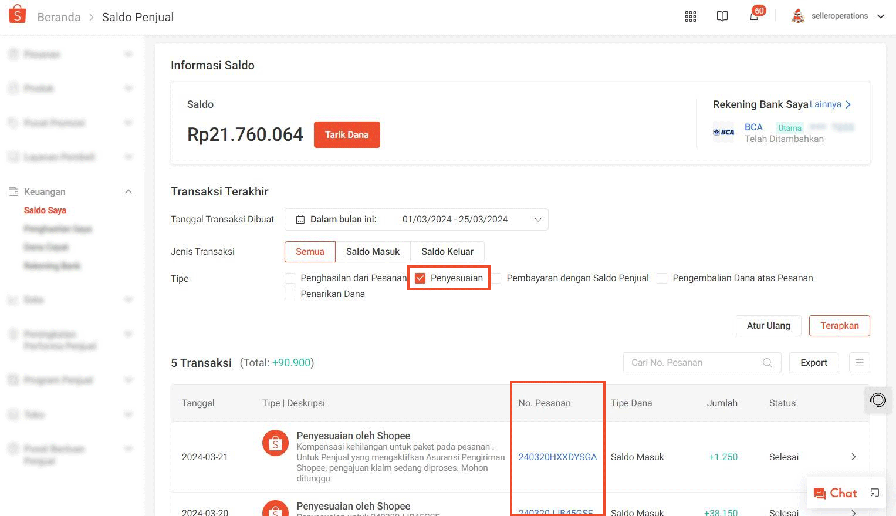Open the book education icon in header
This screenshot has width=896, height=516.
click(x=722, y=16)
